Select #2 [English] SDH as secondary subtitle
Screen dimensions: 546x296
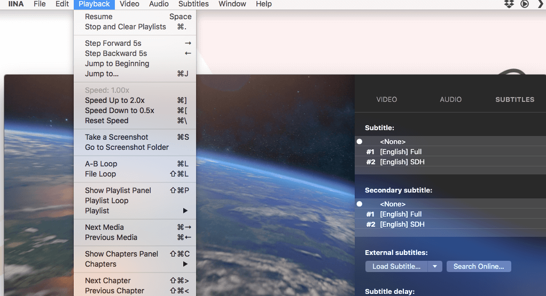[x=450, y=224]
